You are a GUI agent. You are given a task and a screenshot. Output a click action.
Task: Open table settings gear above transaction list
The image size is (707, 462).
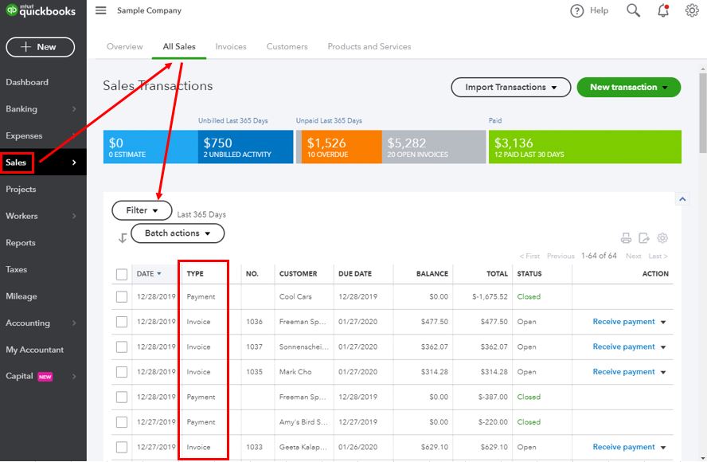pos(662,237)
